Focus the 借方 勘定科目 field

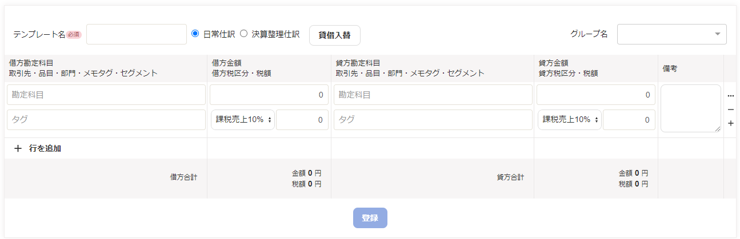click(x=106, y=95)
